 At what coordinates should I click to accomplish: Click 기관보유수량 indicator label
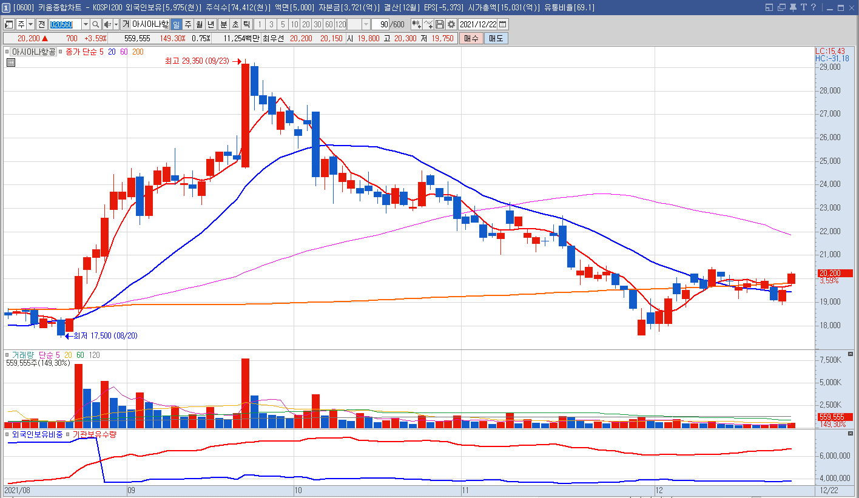pyautogui.click(x=94, y=434)
